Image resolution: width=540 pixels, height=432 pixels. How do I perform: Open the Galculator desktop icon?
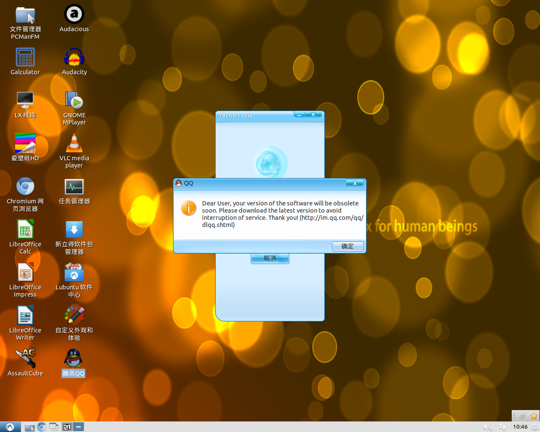click(x=25, y=57)
